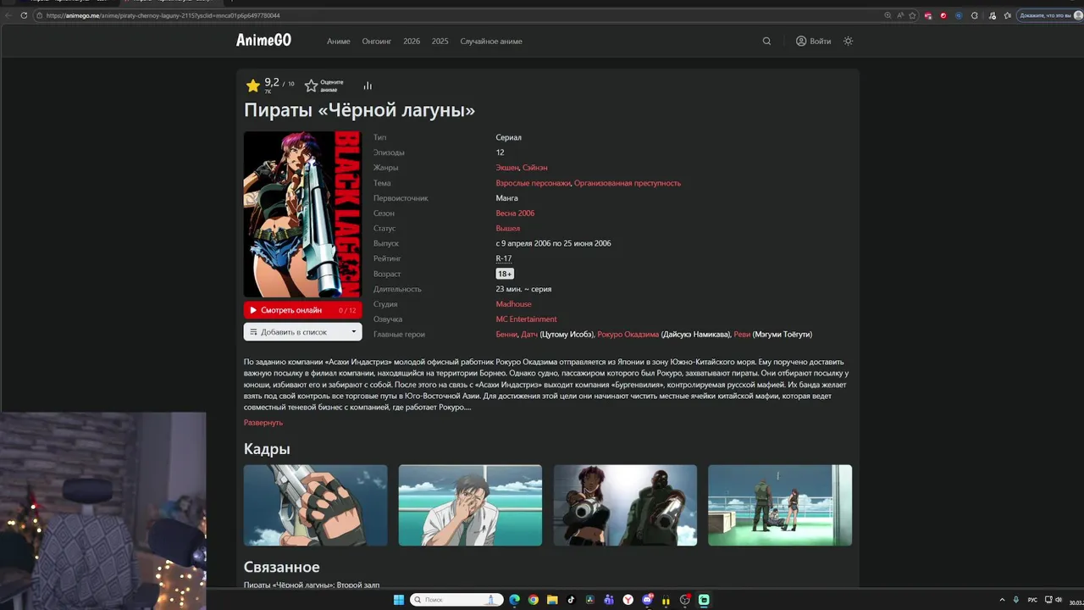Click the Пираты «Чёрной лагуны»: Второй залп related title
This screenshot has height=610, width=1084.
click(312, 585)
